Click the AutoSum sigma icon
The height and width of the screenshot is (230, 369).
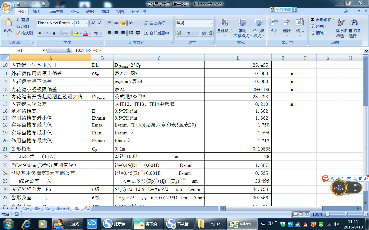coord(313,20)
